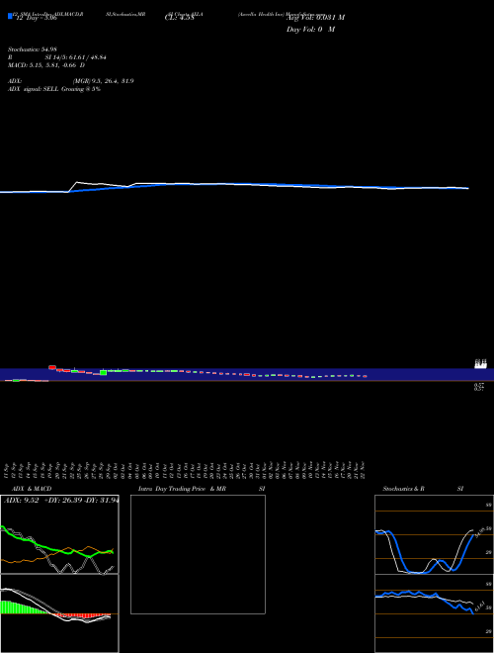Select the "Day Vol: 0 M" text
Viewport: 494px width, 653px height.
tap(310, 30)
